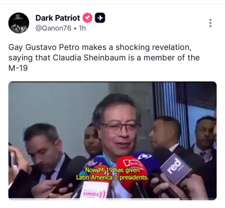
Task: Open the @Qanon76 handle link
Action: click(x=54, y=28)
